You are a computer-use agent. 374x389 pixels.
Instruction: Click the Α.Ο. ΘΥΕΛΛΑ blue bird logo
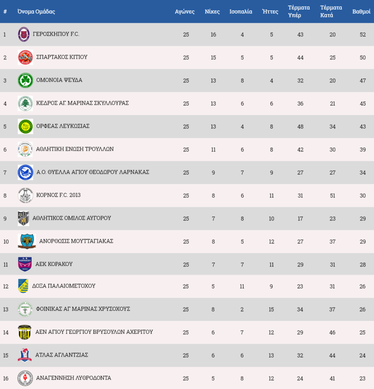pos(25,172)
